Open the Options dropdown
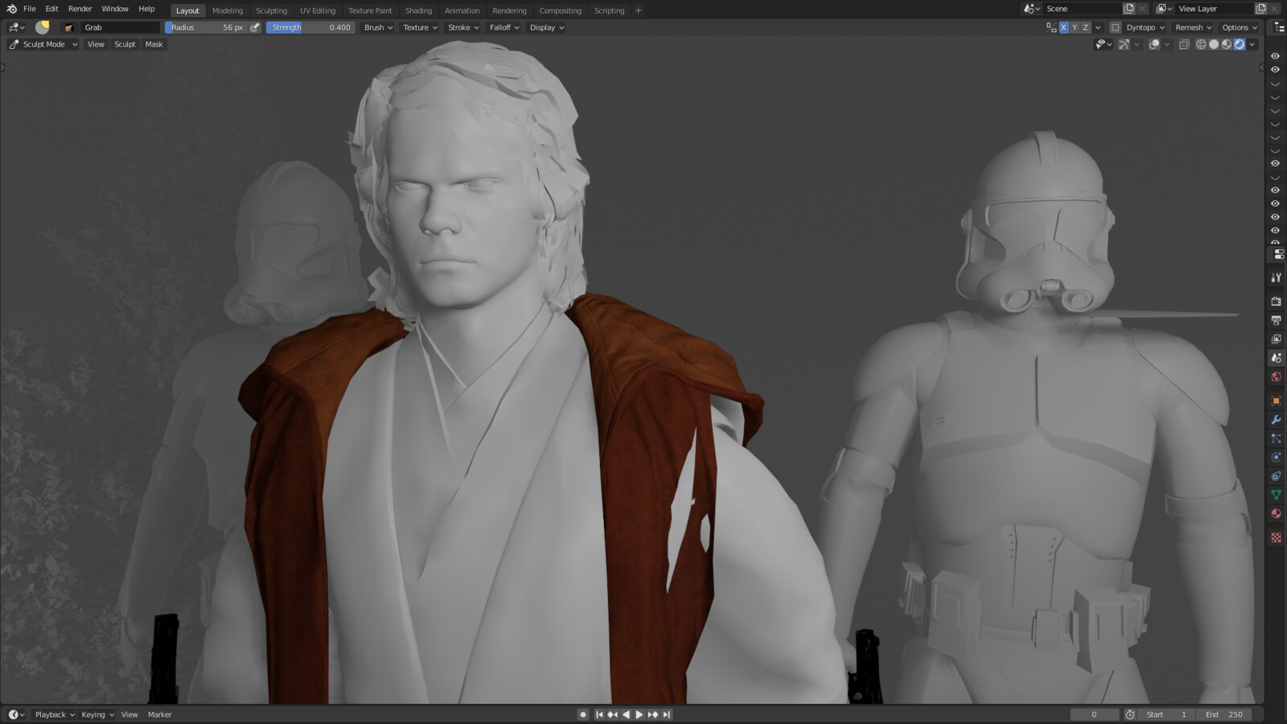1287x724 pixels. click(x=1240, y=27)
